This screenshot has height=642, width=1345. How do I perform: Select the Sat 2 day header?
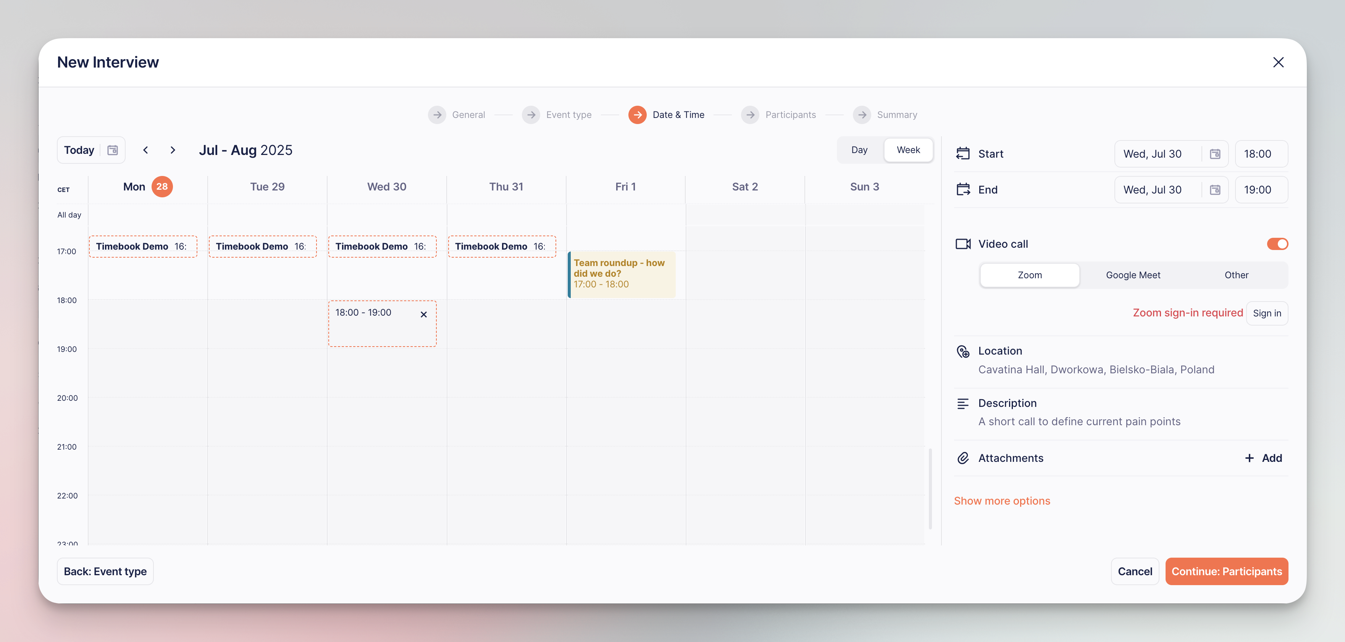[744, 187]
